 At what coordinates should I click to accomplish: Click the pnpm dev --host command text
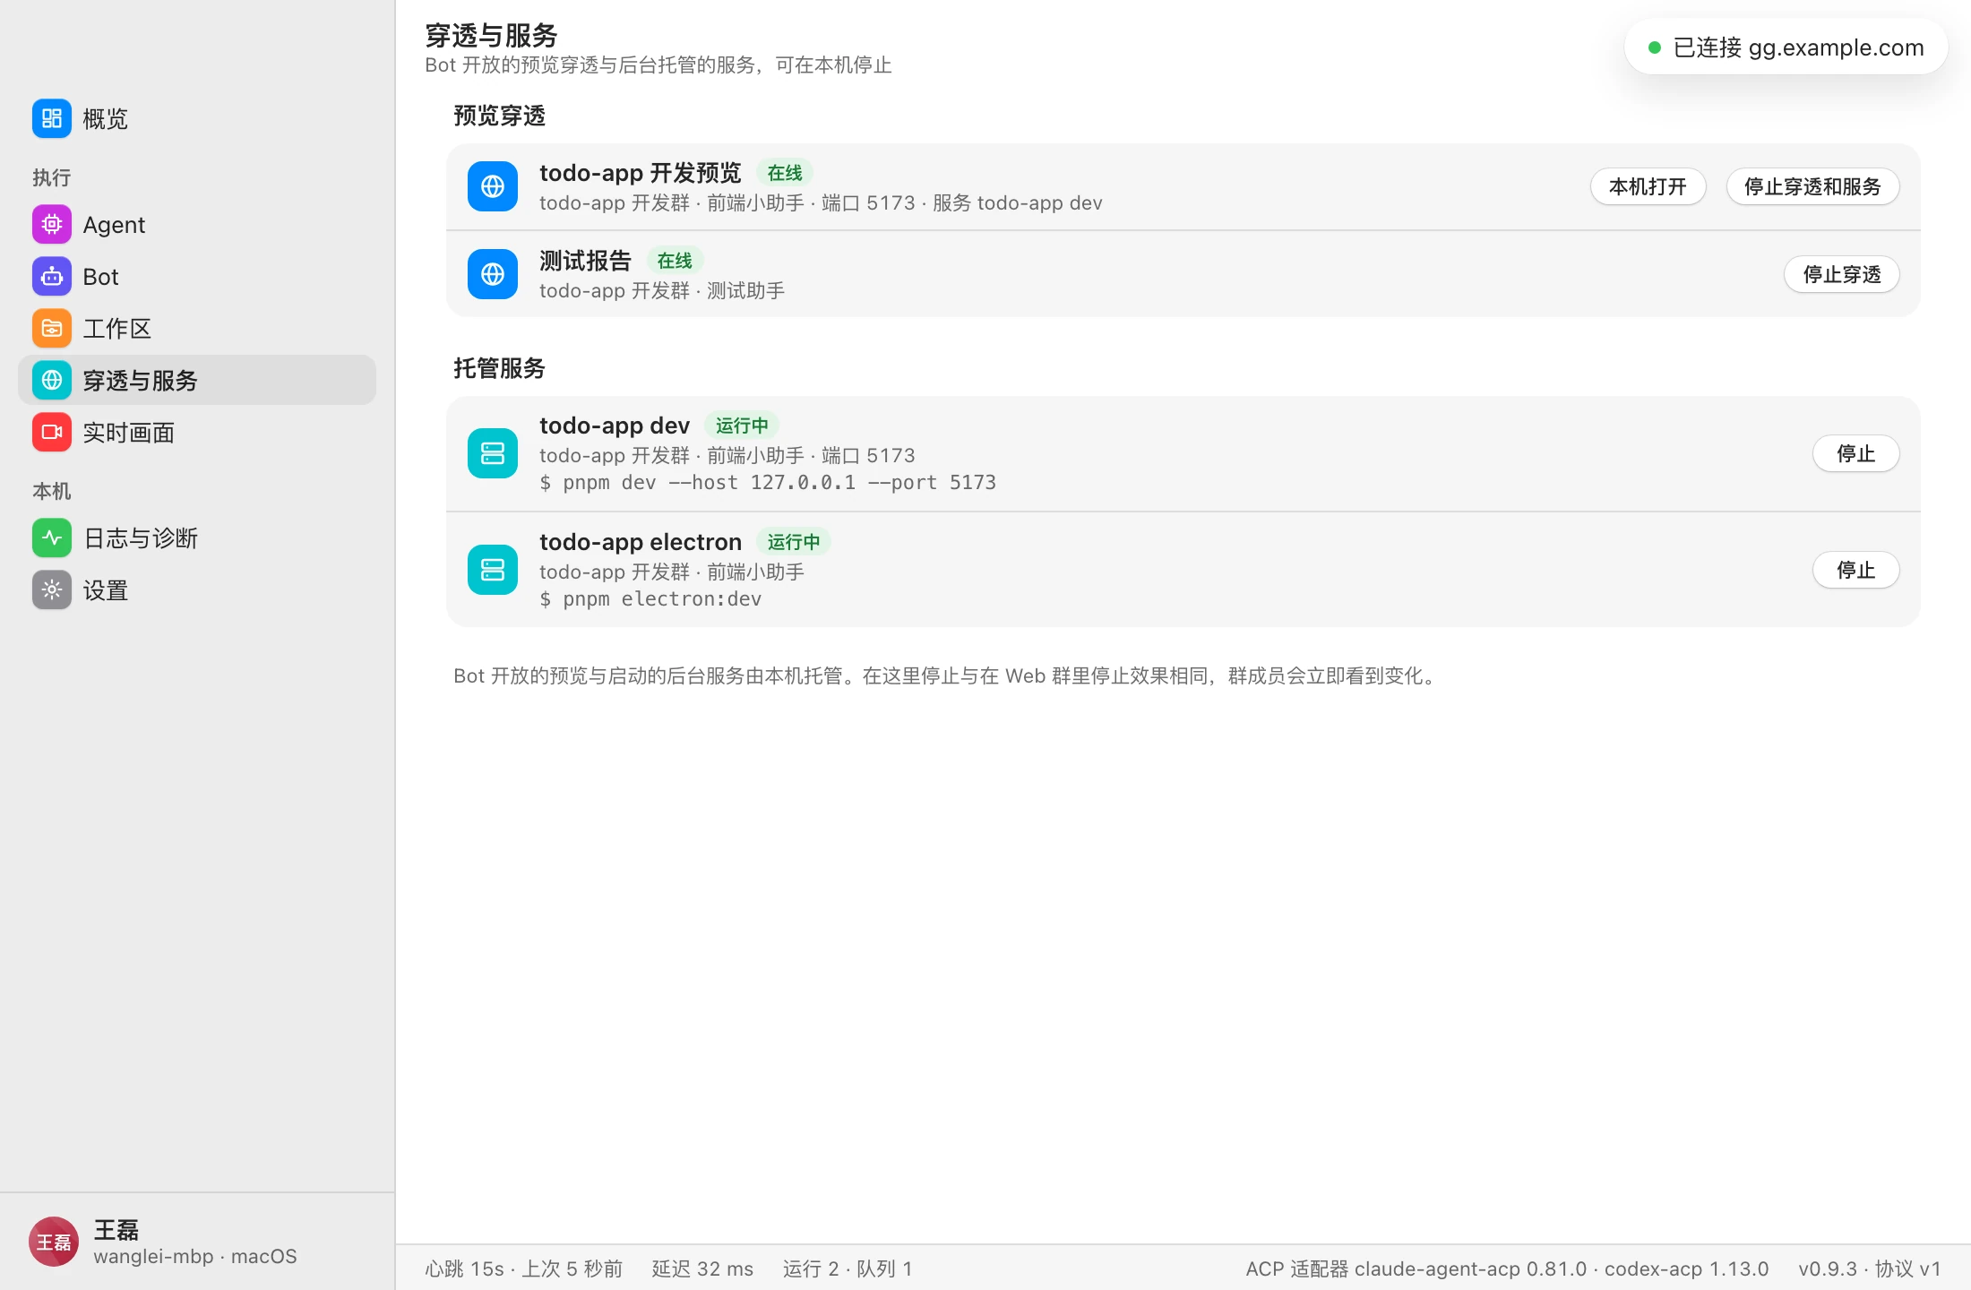pos(768,483)
